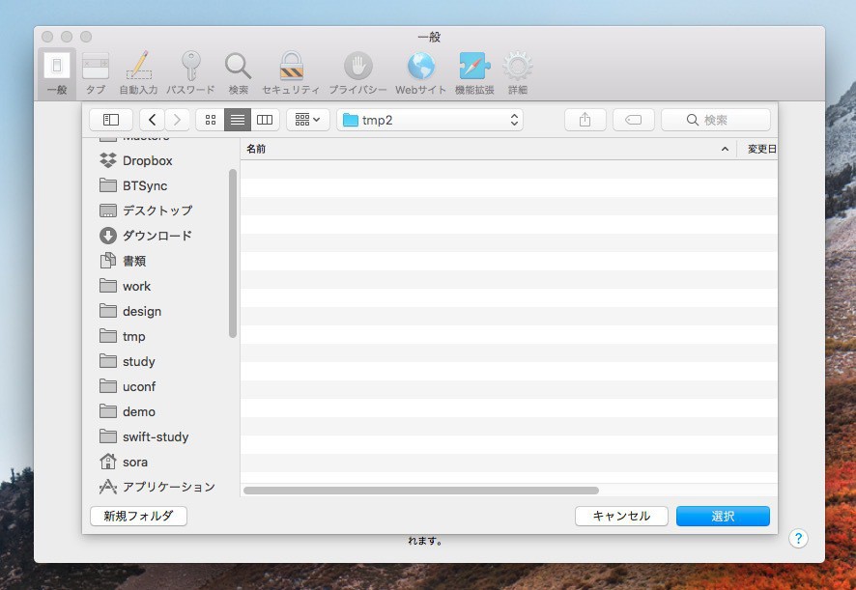
Task: Open the item grouping dropdown
Action: tap(308, 120)
